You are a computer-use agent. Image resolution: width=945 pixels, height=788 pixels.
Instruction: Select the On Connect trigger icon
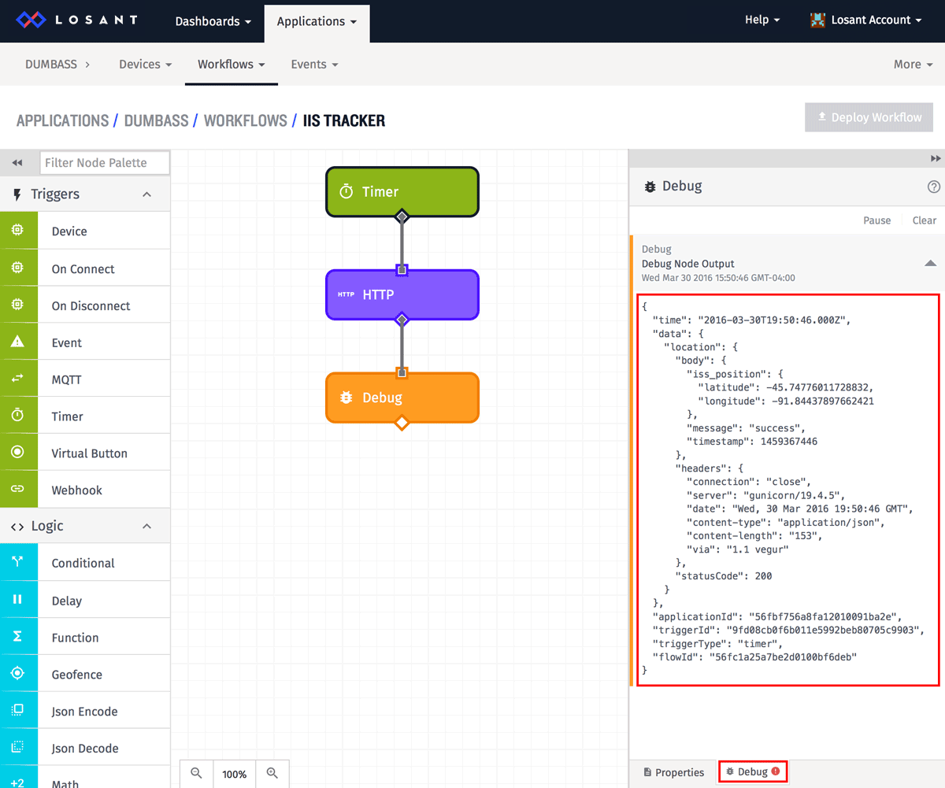click(x=18, y=268)
